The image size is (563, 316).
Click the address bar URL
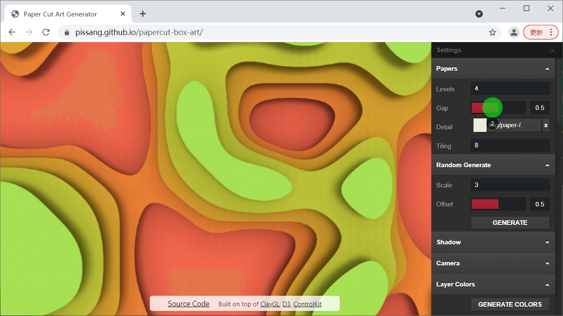click(x=139, y=32)
